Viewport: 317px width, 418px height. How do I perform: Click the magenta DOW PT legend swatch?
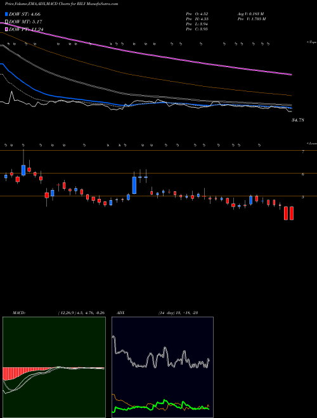coord(6,29)
